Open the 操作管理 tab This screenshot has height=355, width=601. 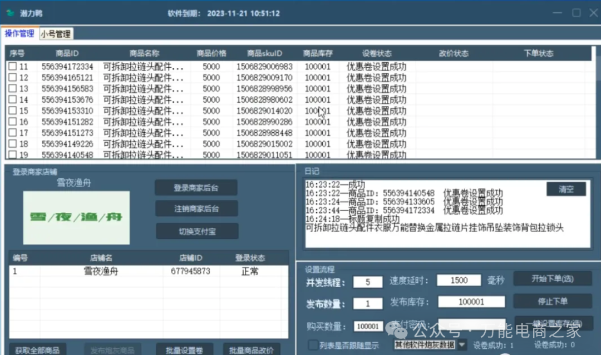19,34
